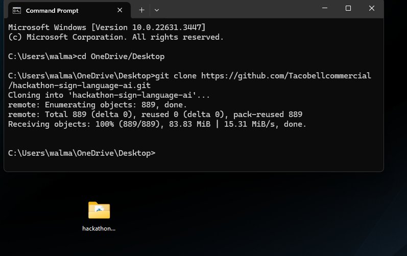Image resolution: width=407 pixels, height=256 pixels.
Task: Select the hackathon... folder label
Action: (x=99, y=229)
